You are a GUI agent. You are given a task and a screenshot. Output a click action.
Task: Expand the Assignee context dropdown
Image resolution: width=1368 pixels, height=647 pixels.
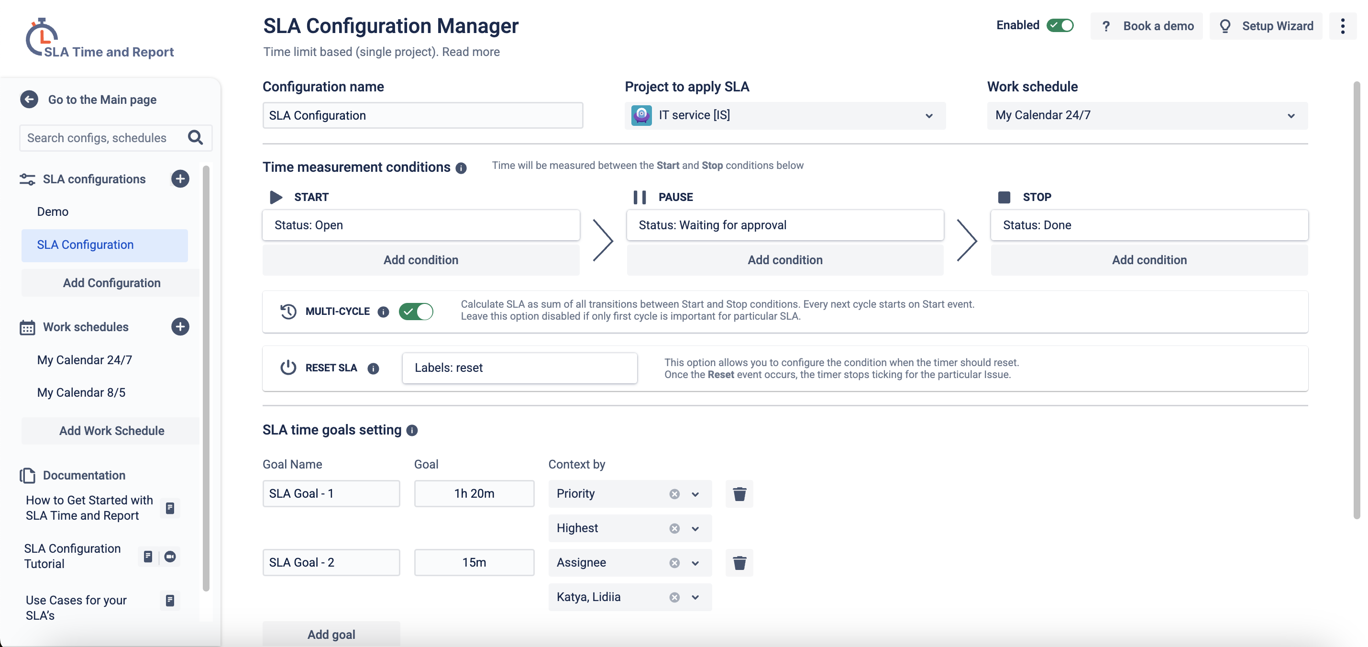pos(695,563)
